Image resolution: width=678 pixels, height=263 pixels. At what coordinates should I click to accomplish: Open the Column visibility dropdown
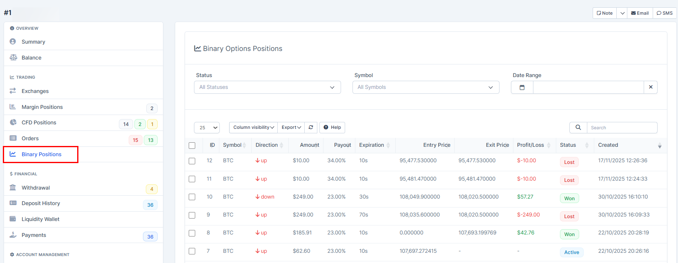point(253,128)
